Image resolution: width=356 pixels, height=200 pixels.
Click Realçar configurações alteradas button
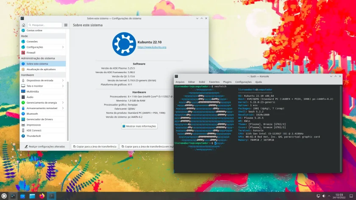(45, 147)
